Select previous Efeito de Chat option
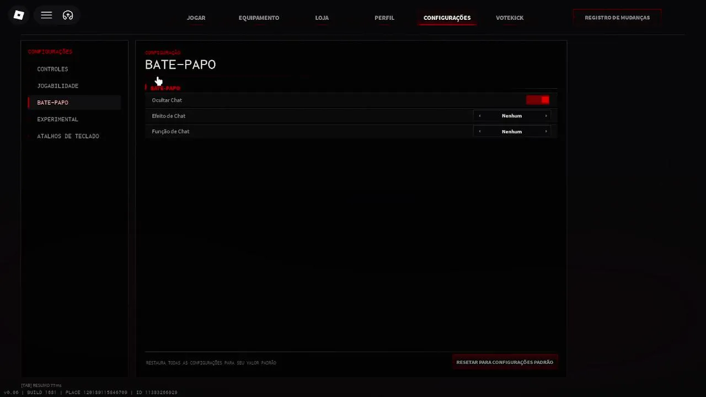 (479, 116)
